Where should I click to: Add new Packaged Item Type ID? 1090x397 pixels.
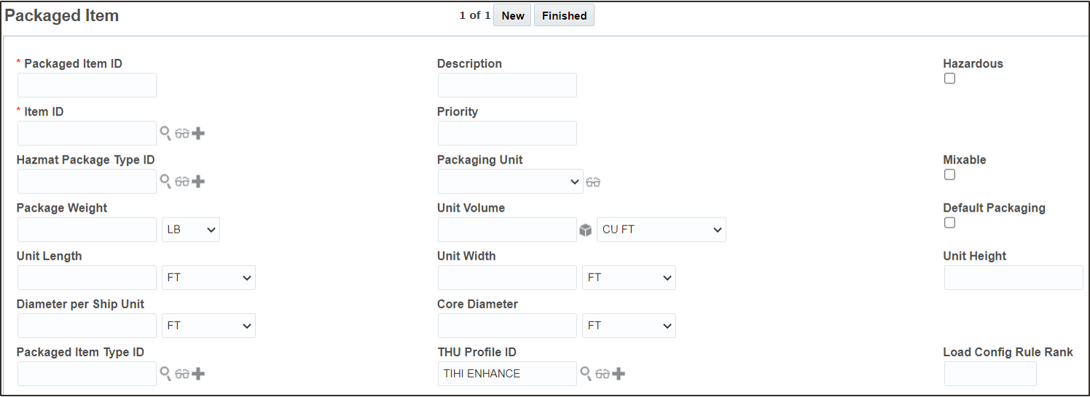click(198, 374)
